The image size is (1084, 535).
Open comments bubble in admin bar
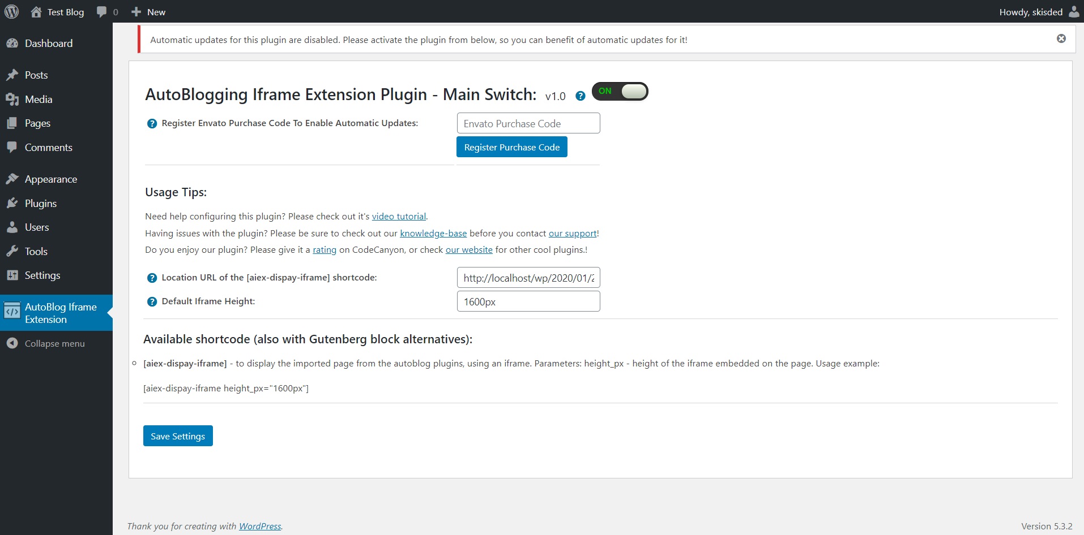click(102, 12)
